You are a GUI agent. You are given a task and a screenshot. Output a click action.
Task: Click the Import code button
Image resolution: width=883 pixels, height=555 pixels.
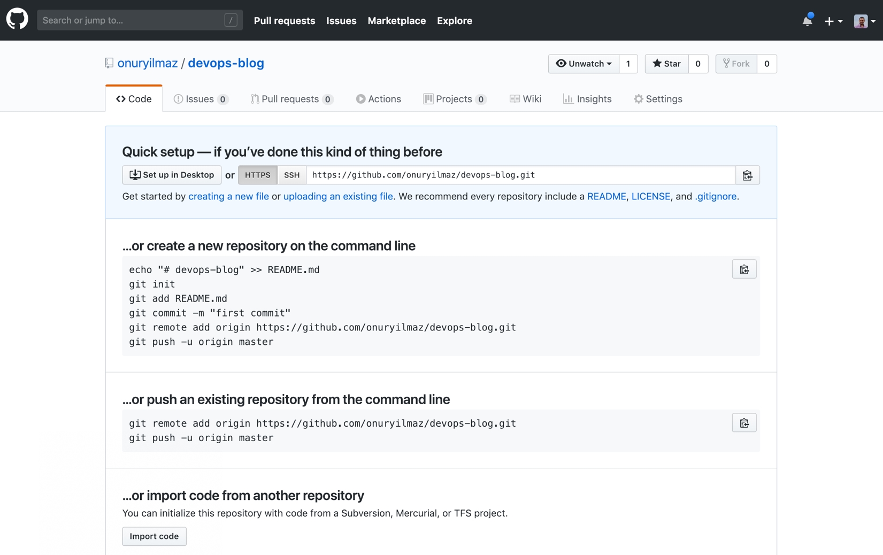[154, 536]
